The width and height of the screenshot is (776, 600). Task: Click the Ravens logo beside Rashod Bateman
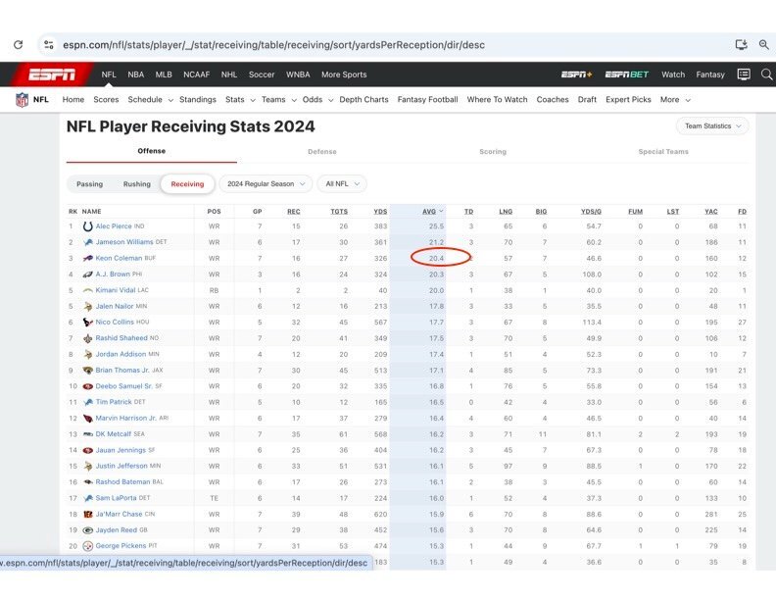[x=87, y=481]
